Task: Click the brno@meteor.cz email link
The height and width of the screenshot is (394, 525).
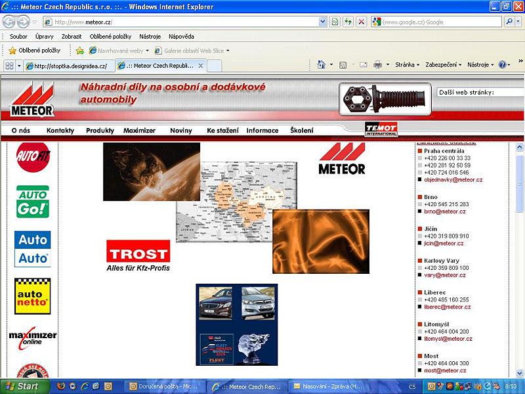Action: [x=445, y=211]
